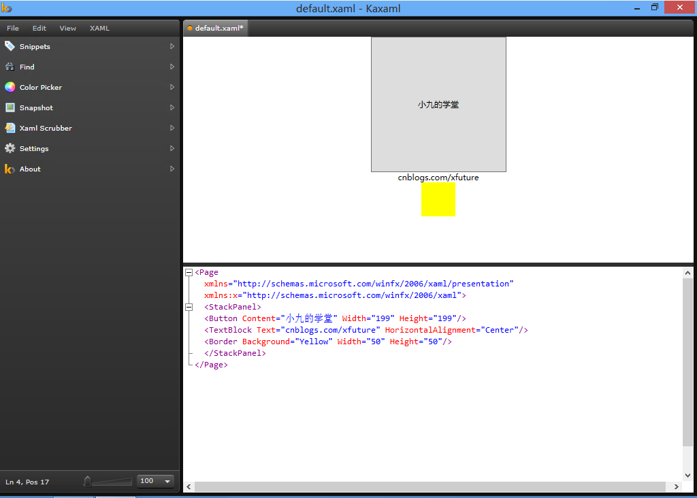Click the horizontal scroll left arrow
The width and height of the screenshot is (697, 498).
coord(189,487)
